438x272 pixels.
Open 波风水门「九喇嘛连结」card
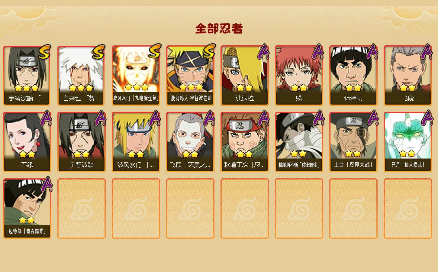pyautogui.click(x=136, y=76)
